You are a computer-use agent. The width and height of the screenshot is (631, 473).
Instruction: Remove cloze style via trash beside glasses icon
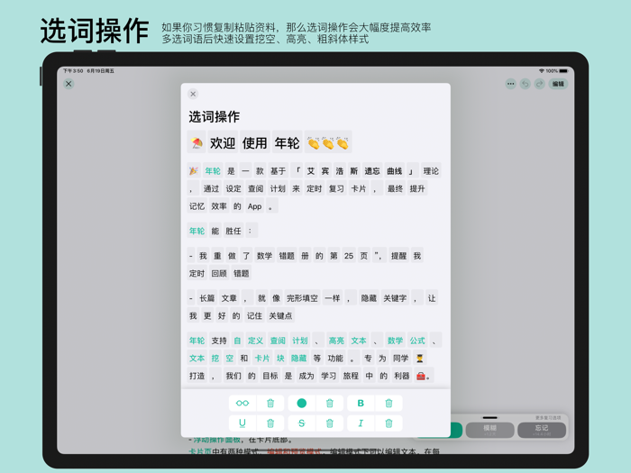click(x=270, y=403)
